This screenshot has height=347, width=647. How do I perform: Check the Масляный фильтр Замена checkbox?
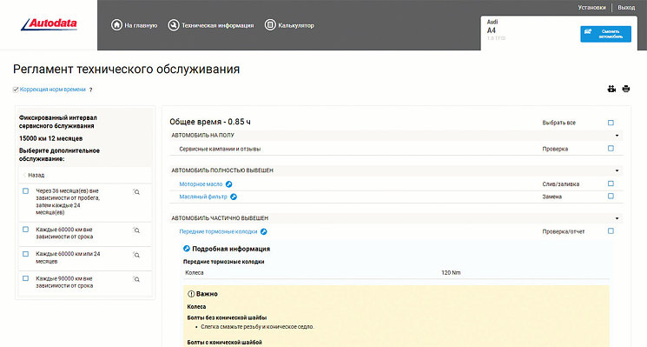pos(611,196)
